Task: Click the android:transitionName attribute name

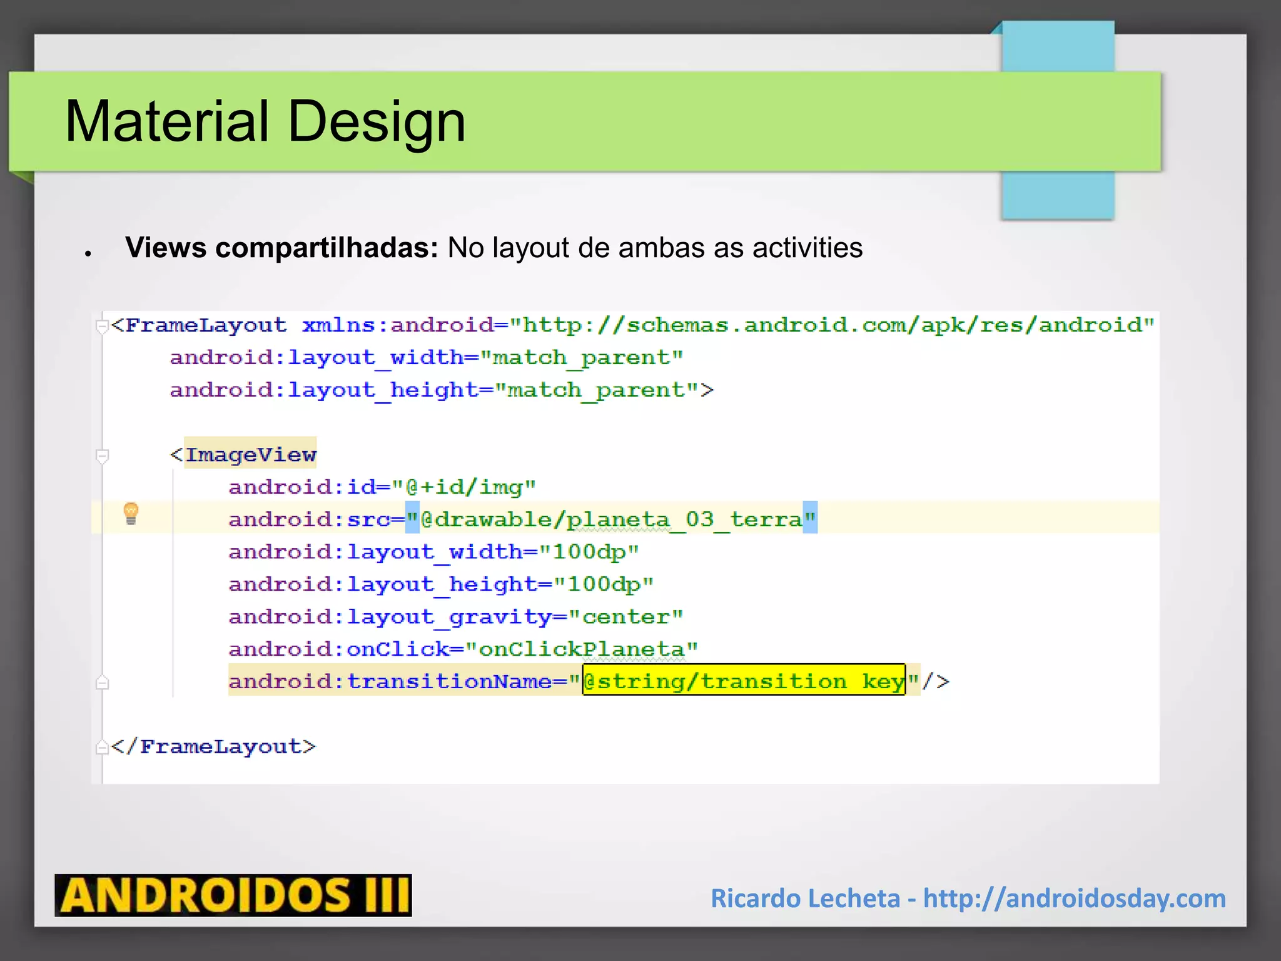Action: pos(391,681)
